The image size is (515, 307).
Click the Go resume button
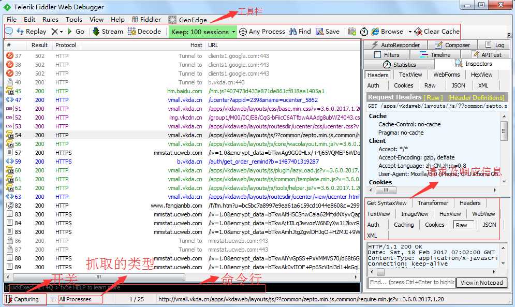76,32
